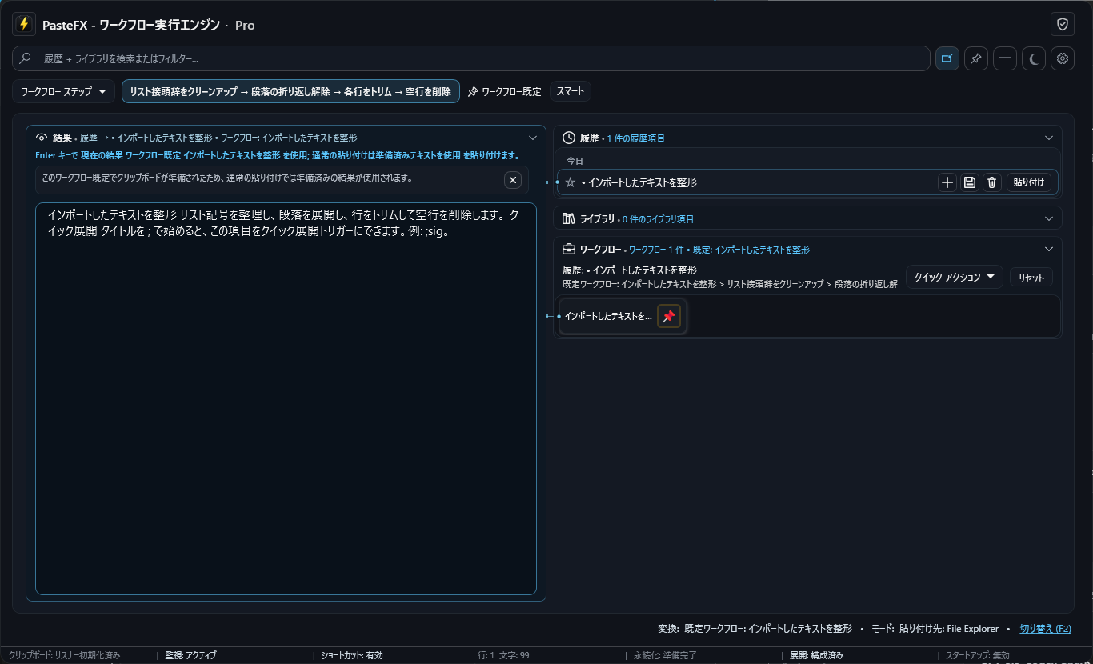Click the 0 件のライブラリ項目 count text
The width and height of the screenshot is (1093, 664).
point(659,219)
